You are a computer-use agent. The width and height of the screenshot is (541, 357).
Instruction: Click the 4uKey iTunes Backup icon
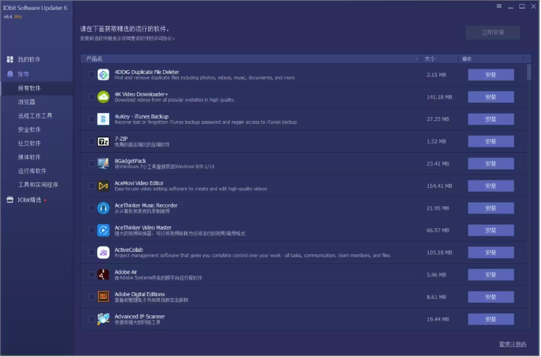click(103, 120)
